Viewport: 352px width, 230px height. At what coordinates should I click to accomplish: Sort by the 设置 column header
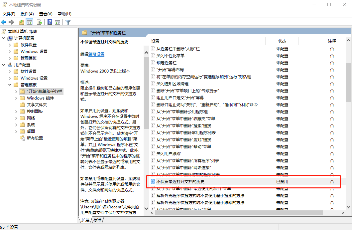[155, 41]
